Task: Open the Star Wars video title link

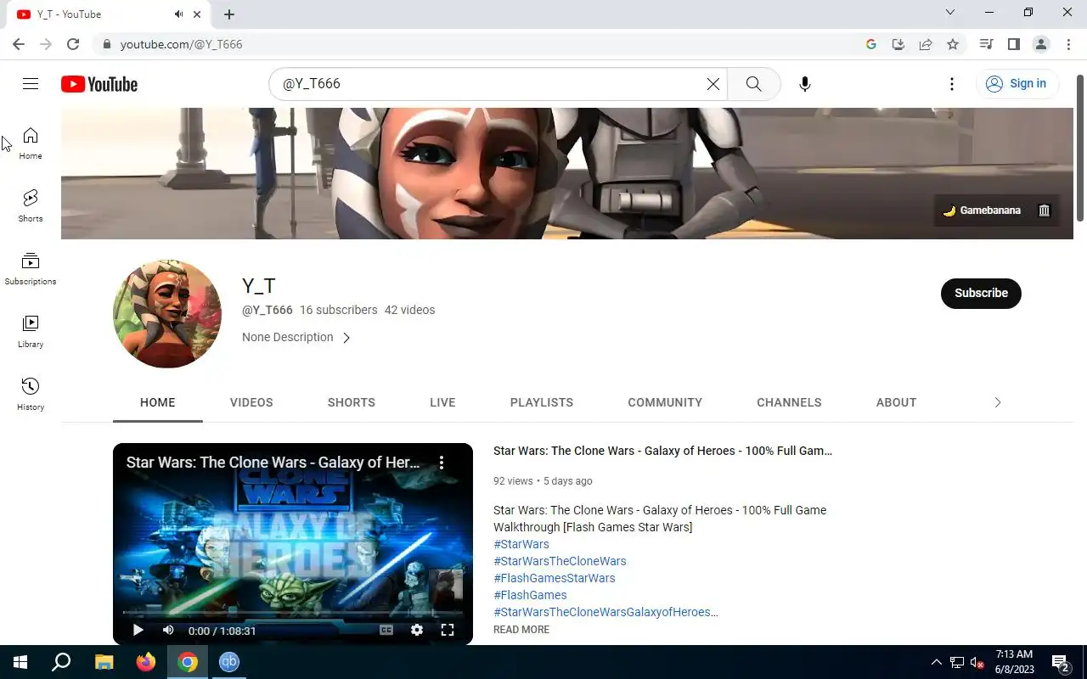Action: click(662, 451)
